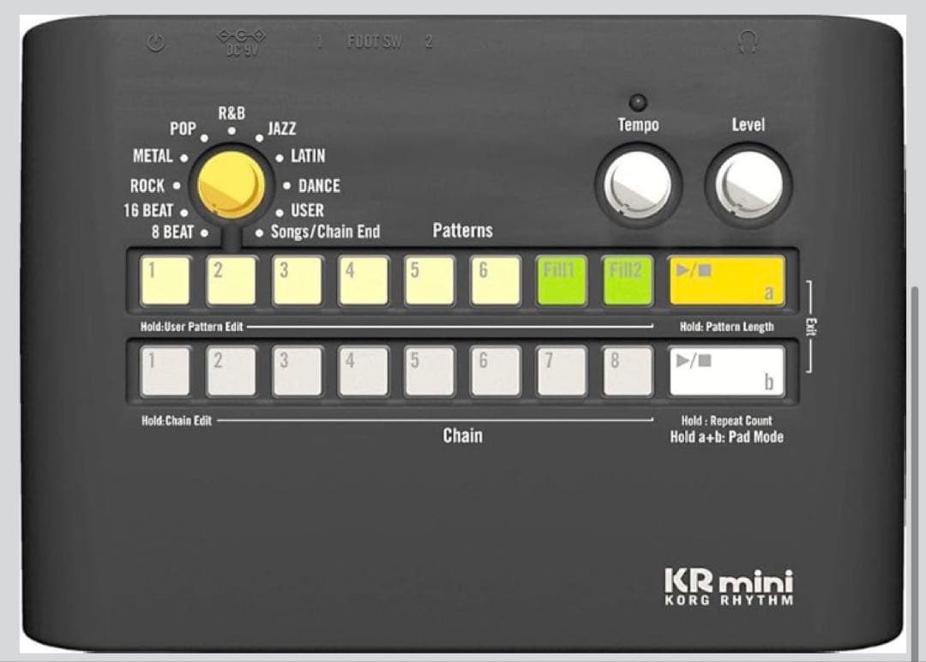Select Chain pad 3
This screenshot has height=662, width=926.
(297, 370)
